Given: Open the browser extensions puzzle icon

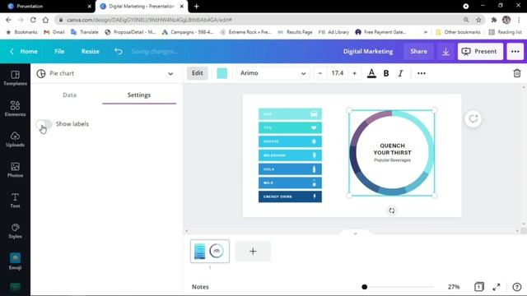Looking at the screenshot, I should pyautogui.click(x=494, y=20).
